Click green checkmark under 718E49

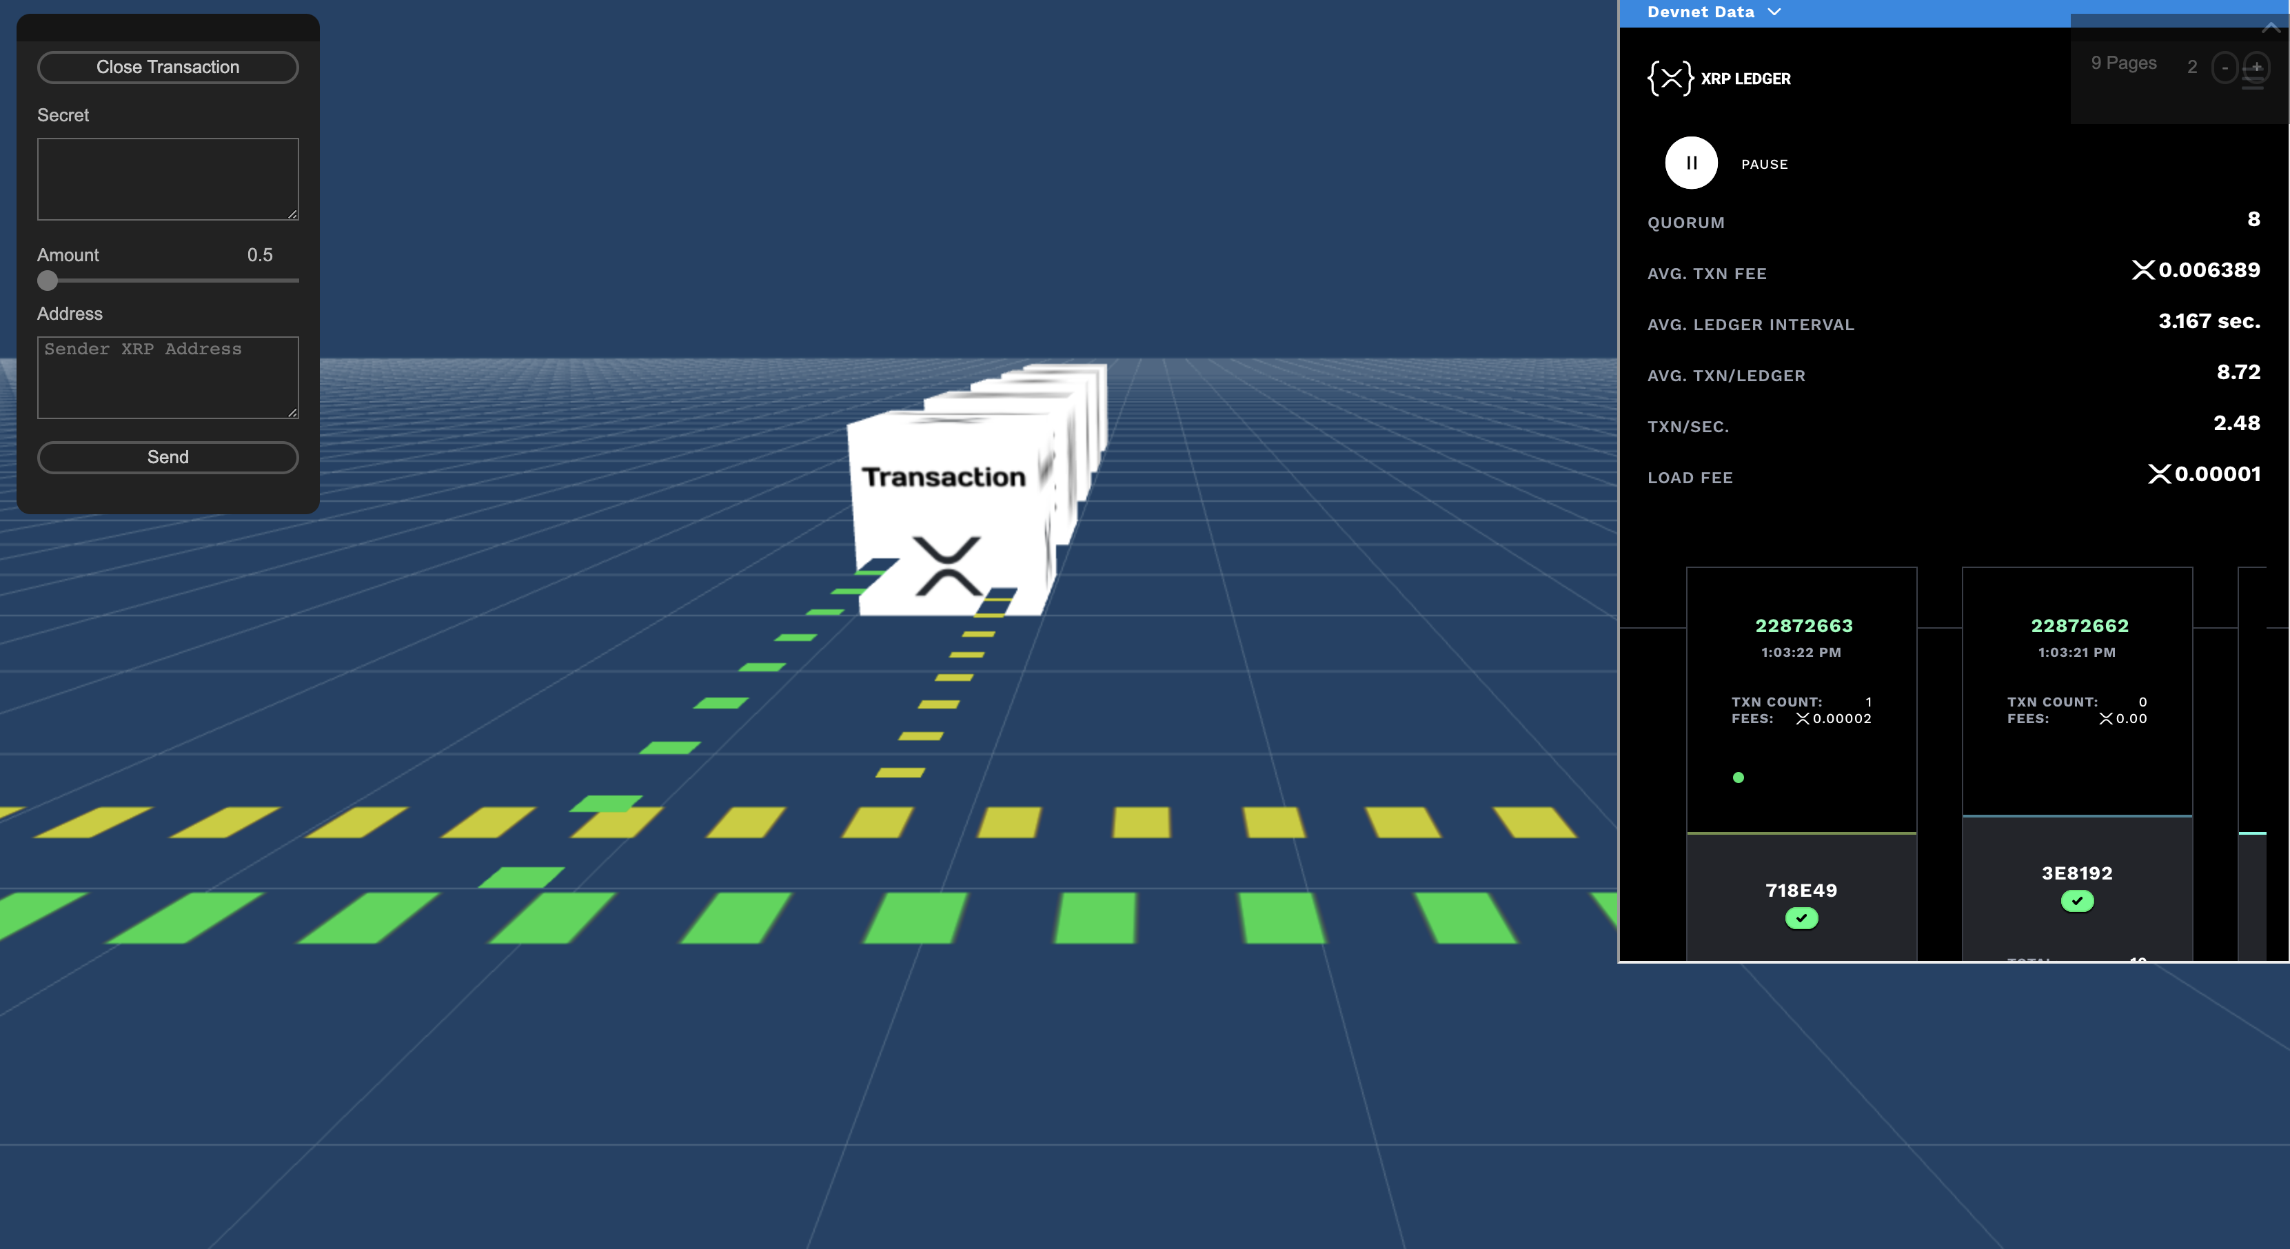click(x=1801, y=918)
